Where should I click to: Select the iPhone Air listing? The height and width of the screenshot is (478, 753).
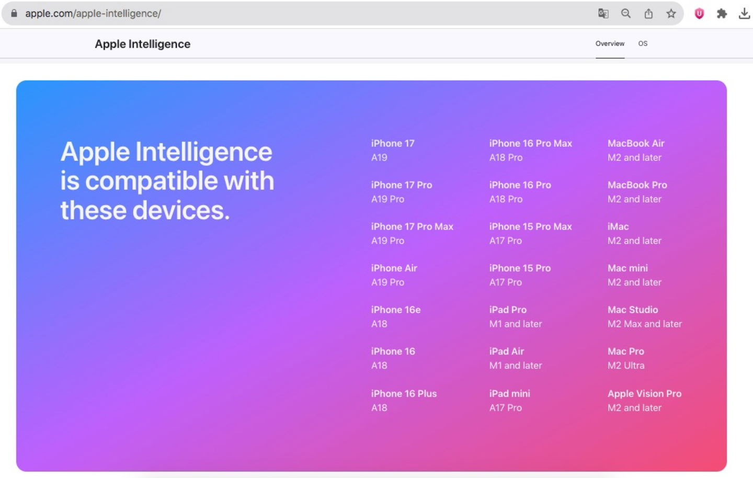point(394,268)
